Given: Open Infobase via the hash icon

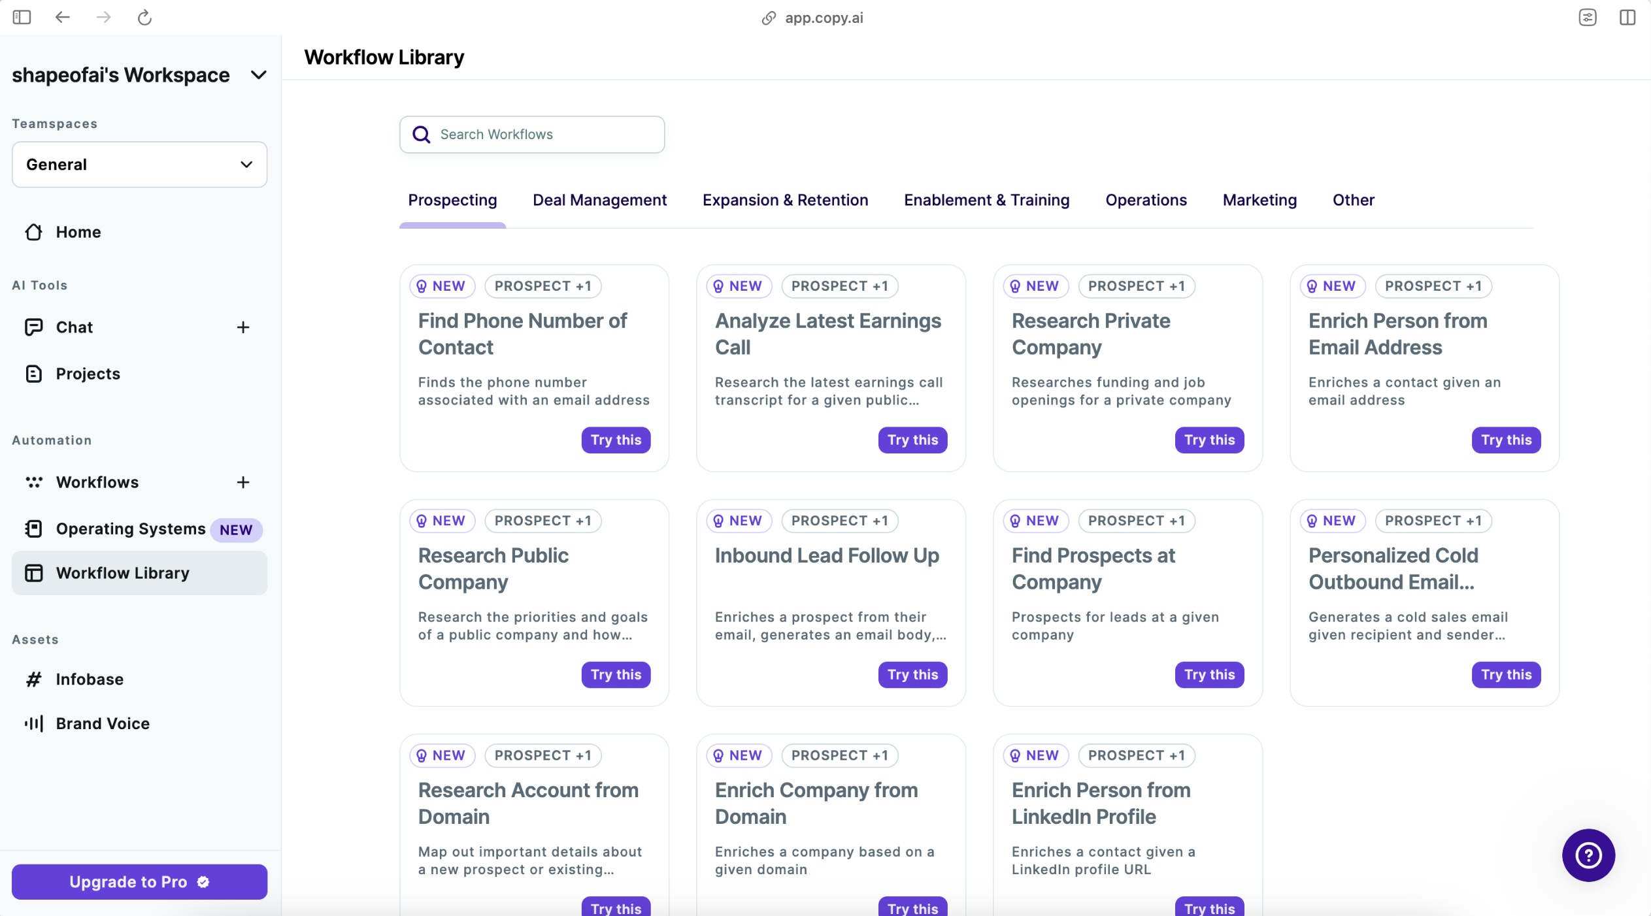Looking at the screenshot, I should coord(34,679).
